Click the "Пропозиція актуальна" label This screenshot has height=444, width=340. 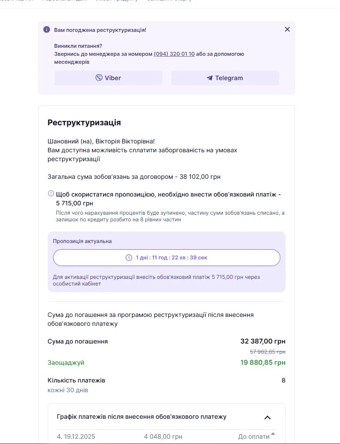pos(82,241)
